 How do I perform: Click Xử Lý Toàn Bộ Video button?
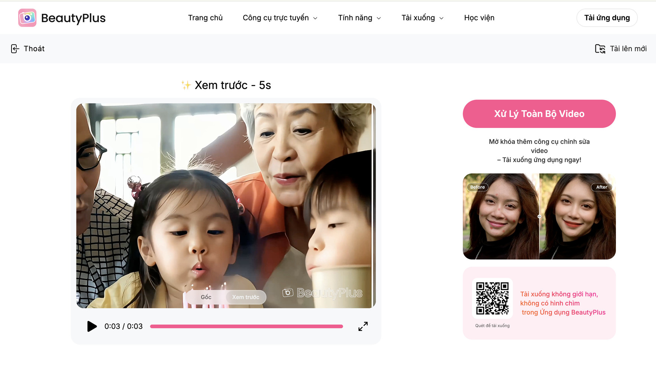click(539, 114)
